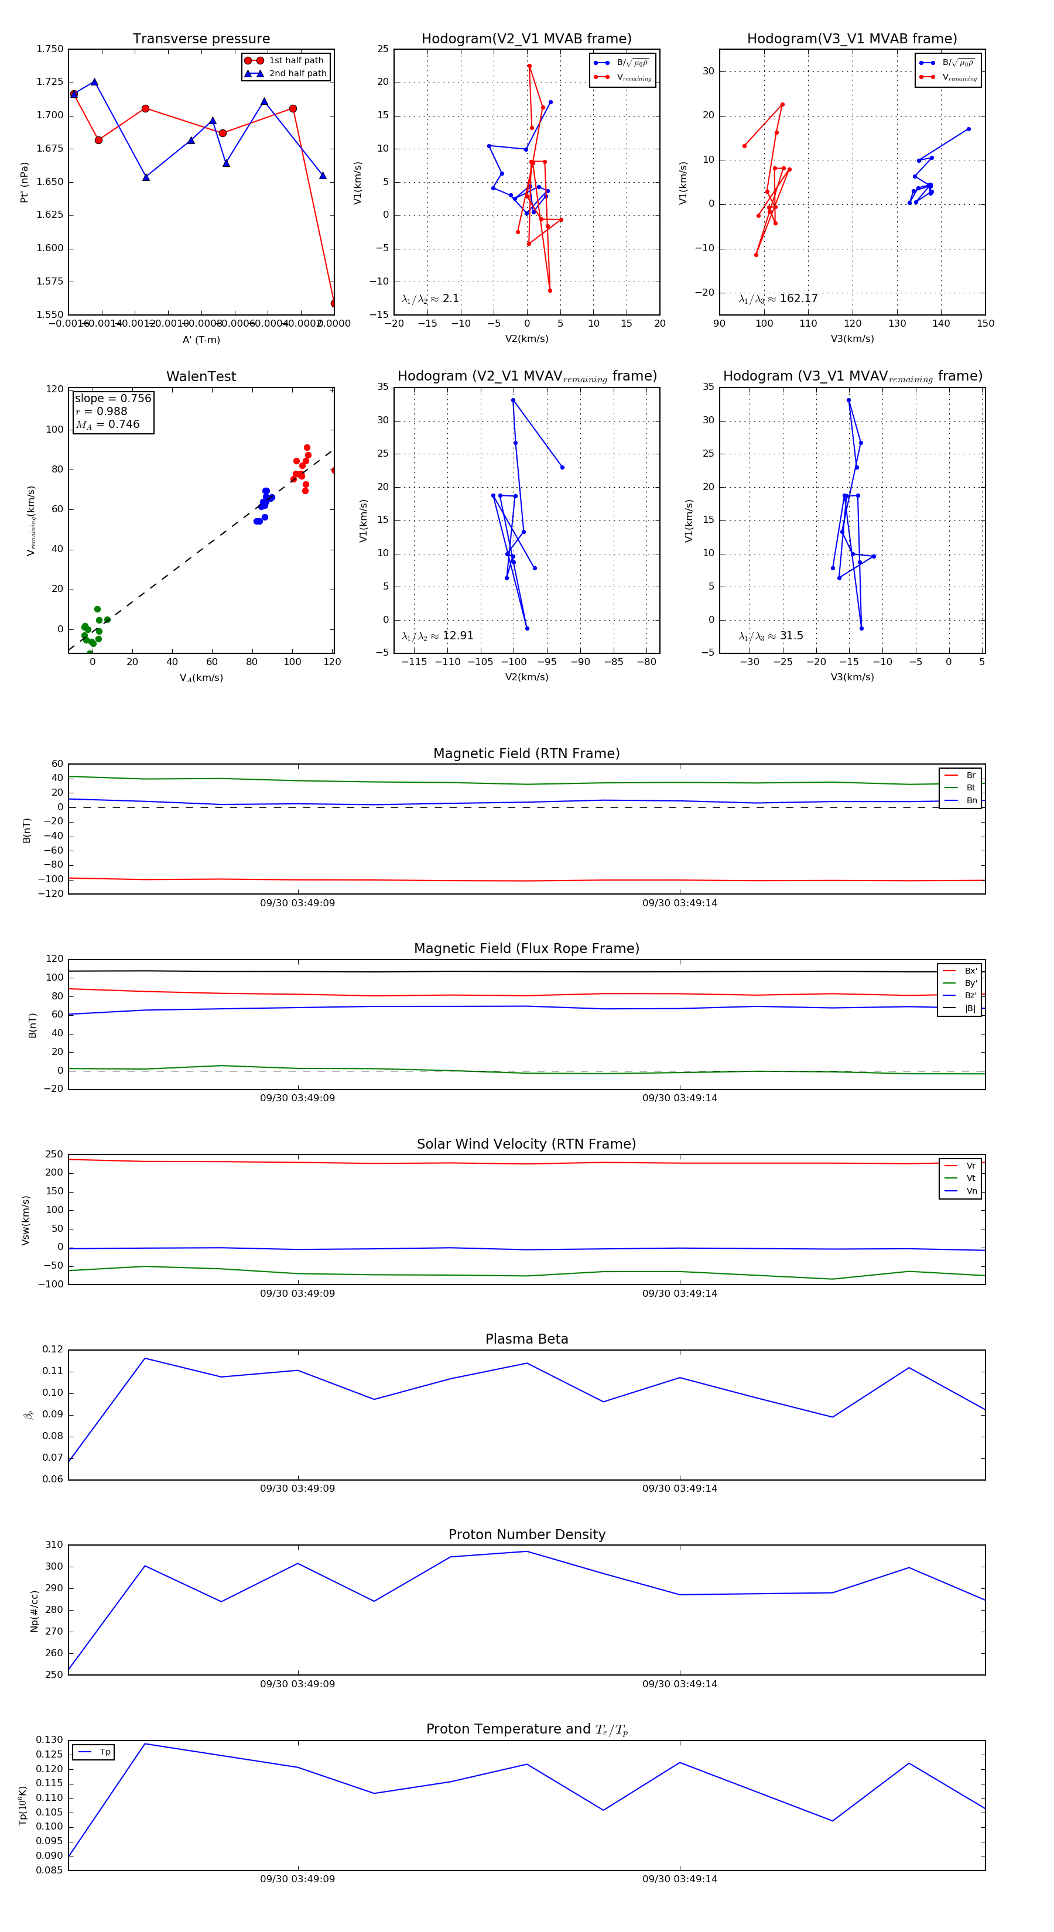
Task: Click the "Hodogram (V2_V1 MVAV remaining frame)" title
Action: point(526,376)
